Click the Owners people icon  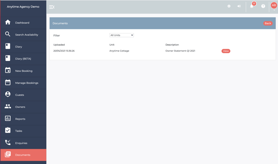point(8,106)
